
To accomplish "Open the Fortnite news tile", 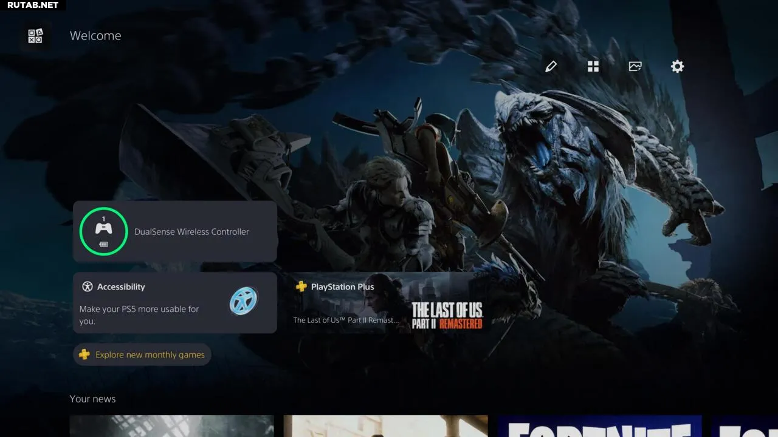I will pos(599,426).
